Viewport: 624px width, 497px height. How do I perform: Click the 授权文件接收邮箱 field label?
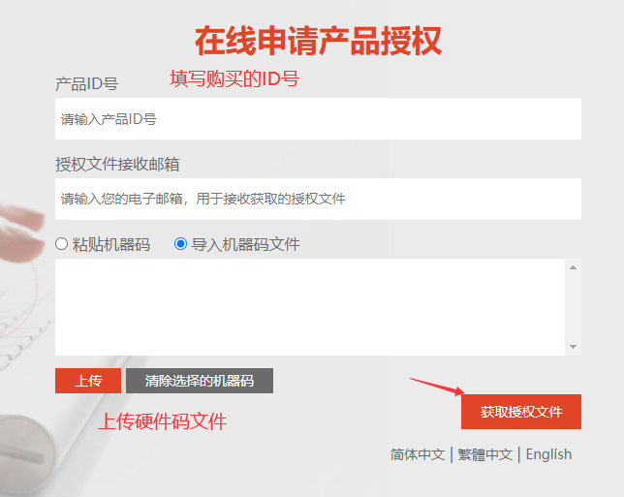117,164
